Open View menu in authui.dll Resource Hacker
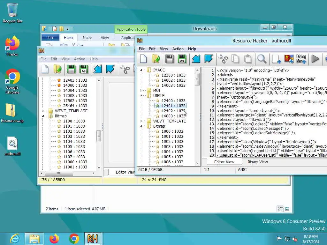327x245 pixels. [x=164, y=49]
